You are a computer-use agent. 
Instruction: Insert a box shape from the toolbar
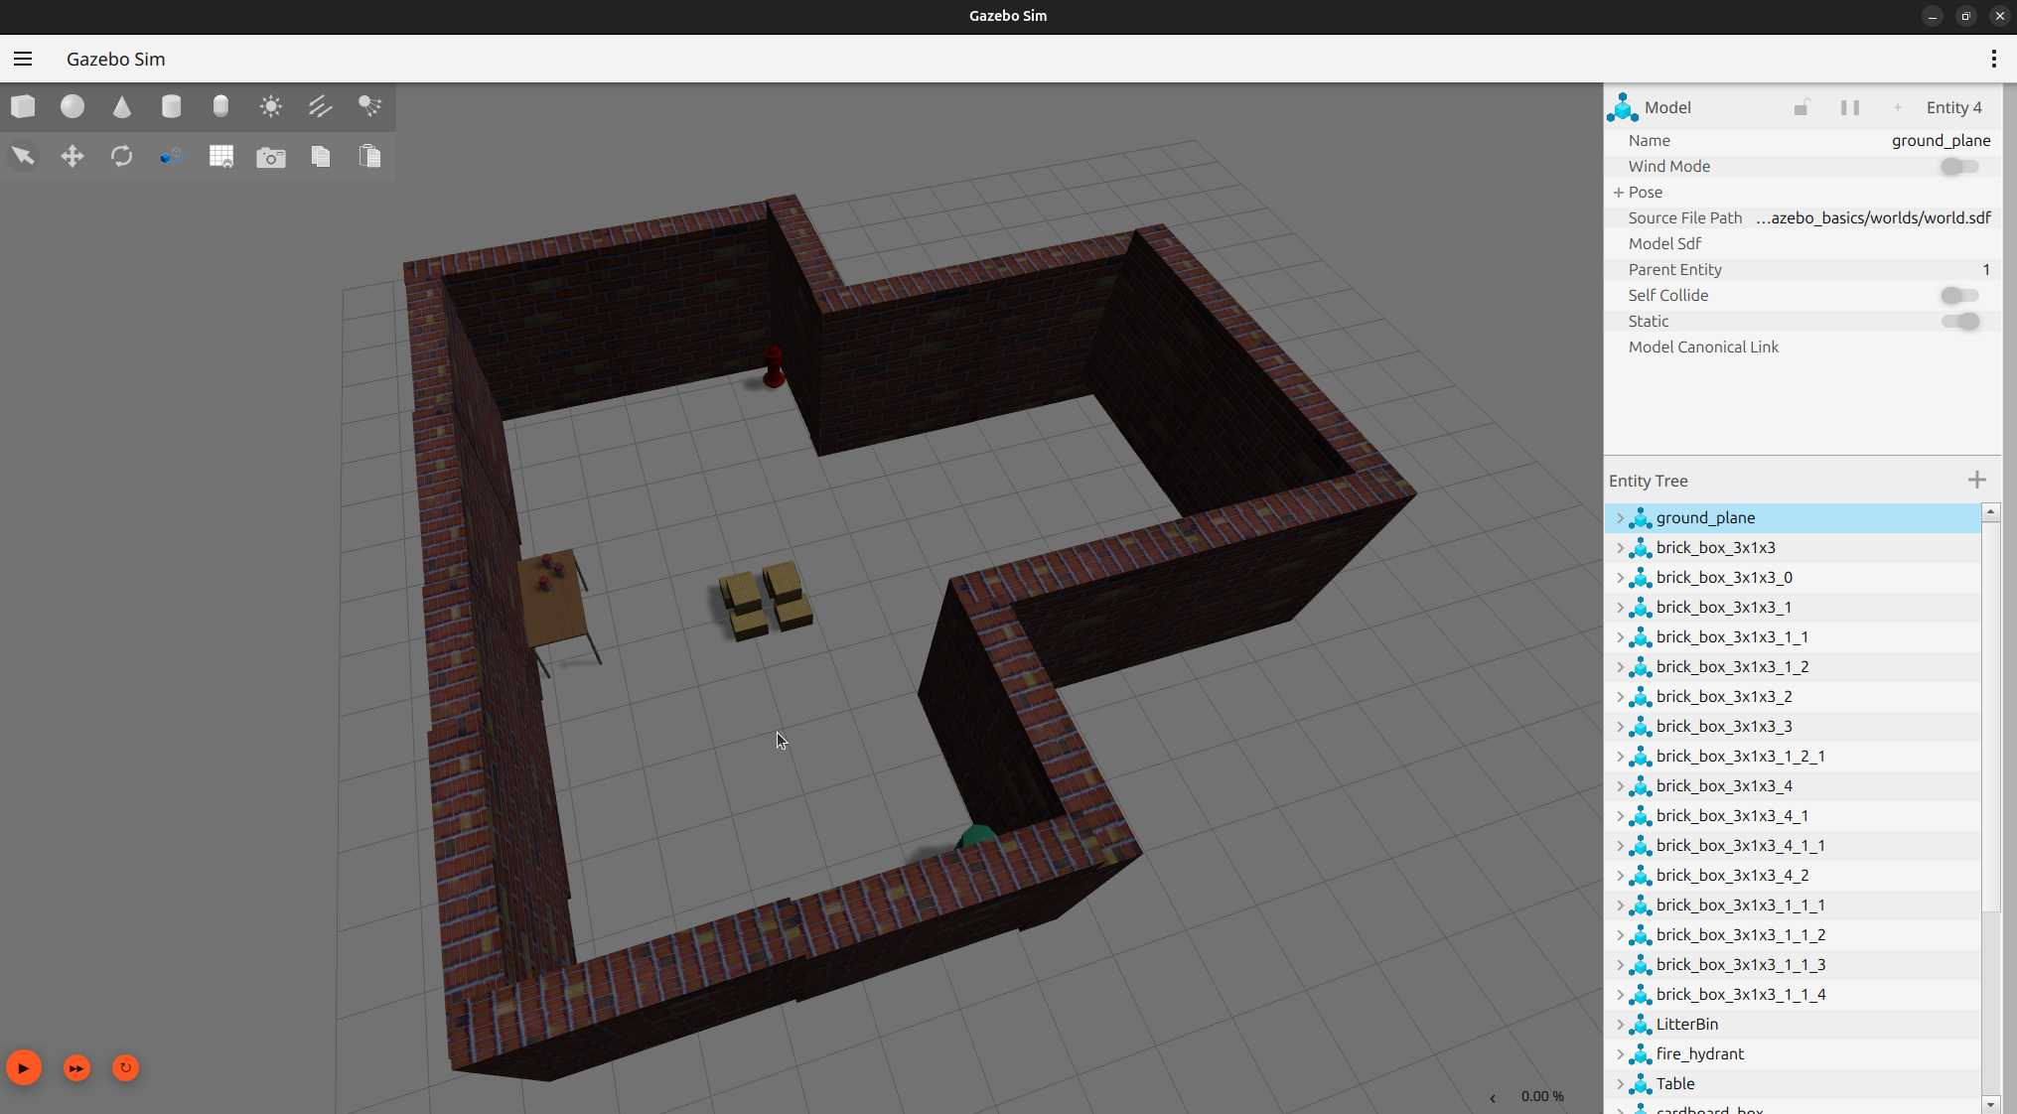(x=23, y=106)
